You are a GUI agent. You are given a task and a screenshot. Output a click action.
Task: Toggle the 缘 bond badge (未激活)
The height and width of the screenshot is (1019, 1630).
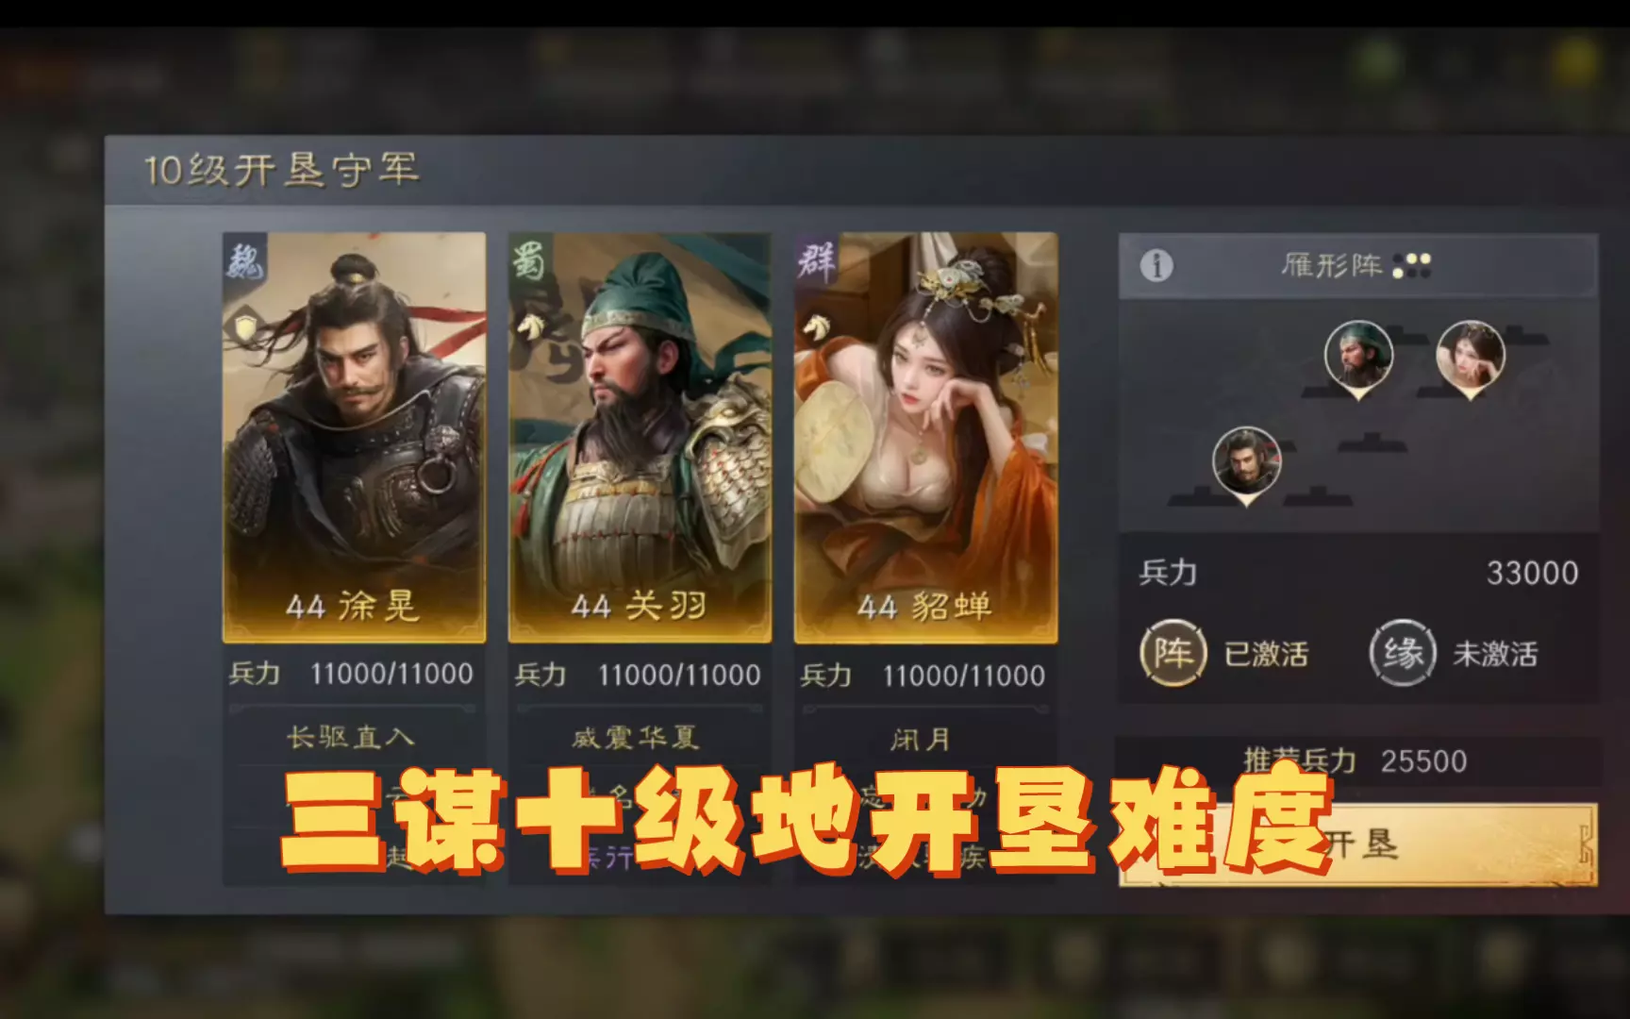pos(1403,652)
